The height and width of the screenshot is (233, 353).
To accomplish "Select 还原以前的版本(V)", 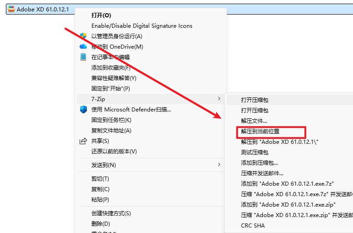I will (114, 152).
